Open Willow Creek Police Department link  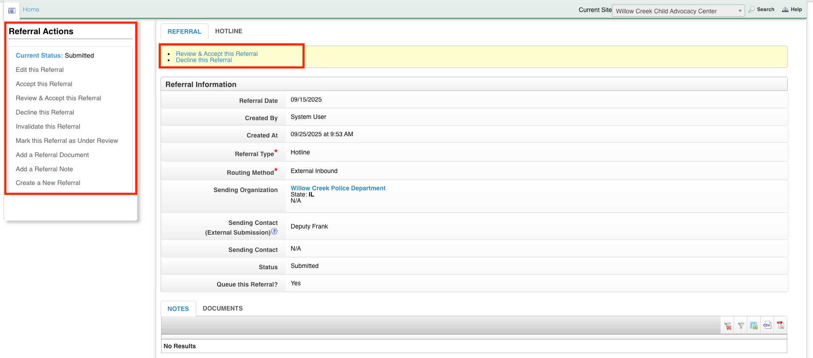(338, 188)
